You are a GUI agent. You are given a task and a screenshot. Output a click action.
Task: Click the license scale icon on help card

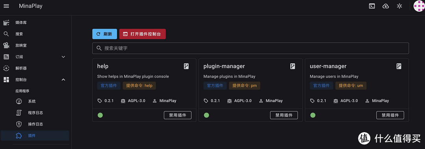tap(123, 101)
